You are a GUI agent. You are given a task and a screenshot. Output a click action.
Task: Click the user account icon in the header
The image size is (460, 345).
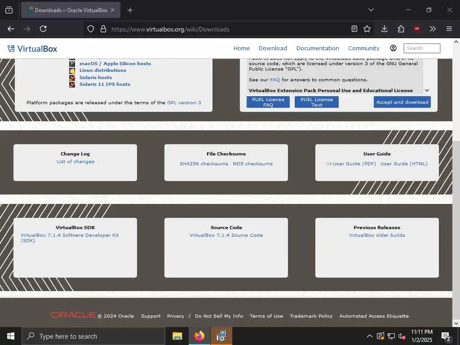393,48
